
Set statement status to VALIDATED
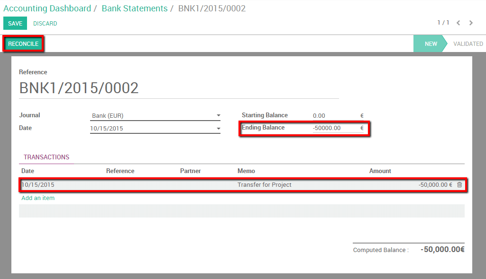(468, 44)
